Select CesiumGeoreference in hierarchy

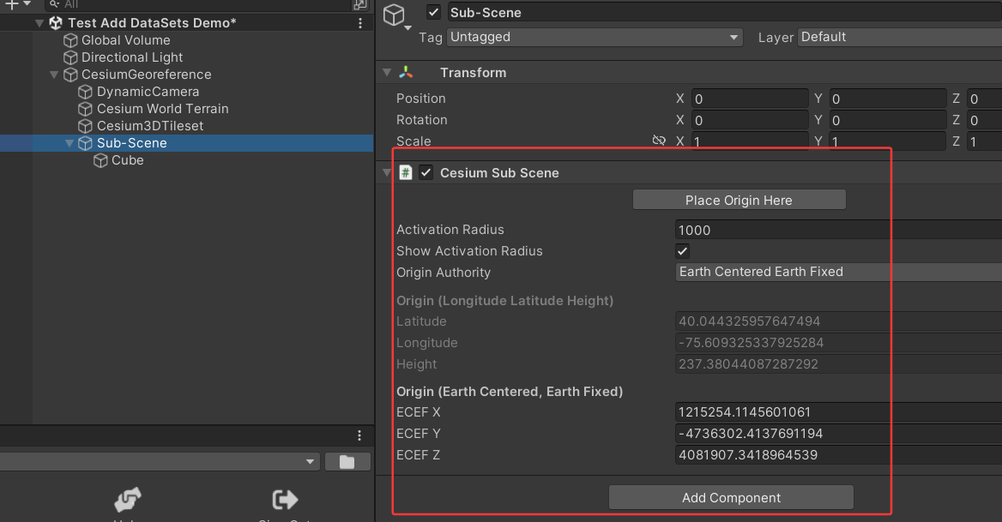click(147, 75)
